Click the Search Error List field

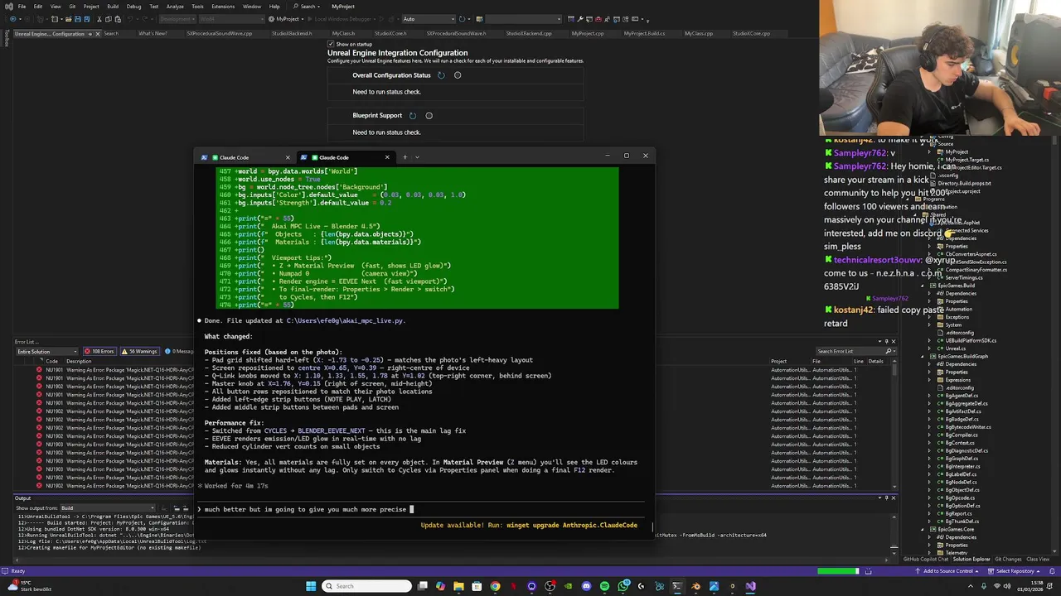pos(855,351)
